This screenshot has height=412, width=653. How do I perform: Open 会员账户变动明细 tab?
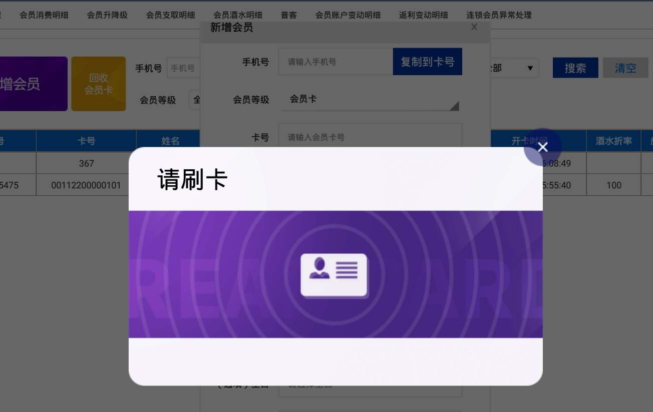(348, 15)
